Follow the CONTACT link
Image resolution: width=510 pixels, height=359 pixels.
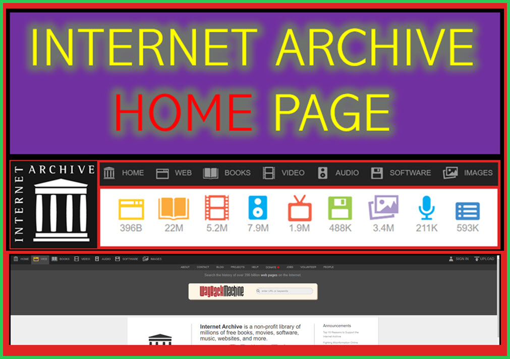pyautogui.click(x=203, y=267)
